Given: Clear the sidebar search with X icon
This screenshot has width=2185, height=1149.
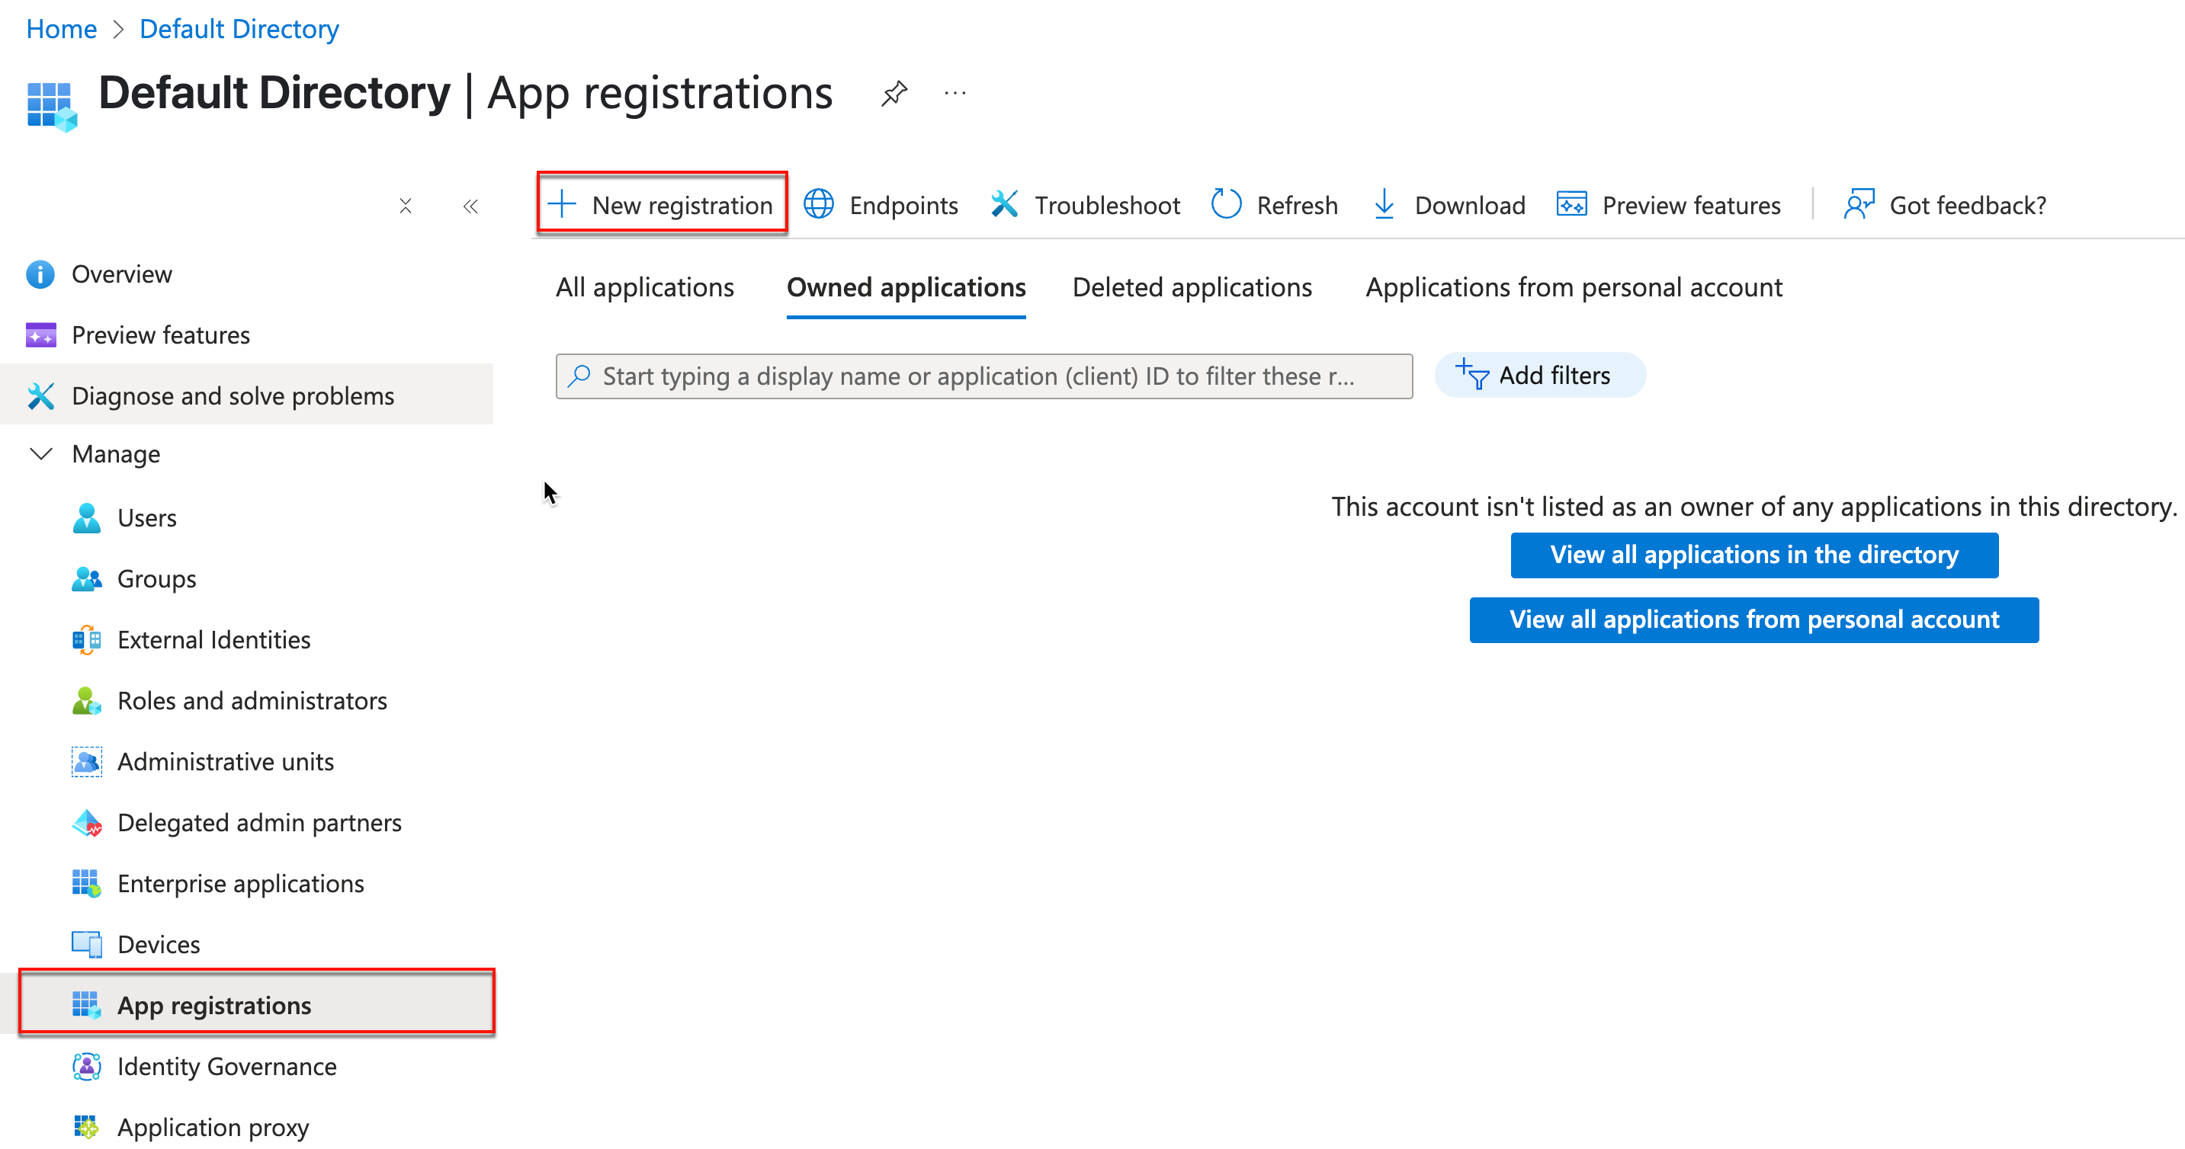Looking at the screenshot, I should tap(406, 206).
